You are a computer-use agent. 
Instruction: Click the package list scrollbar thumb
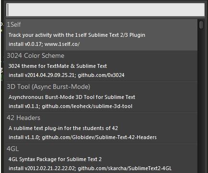click(201, 25)
